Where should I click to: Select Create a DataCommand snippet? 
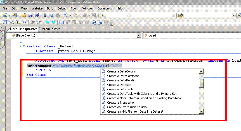123,76
